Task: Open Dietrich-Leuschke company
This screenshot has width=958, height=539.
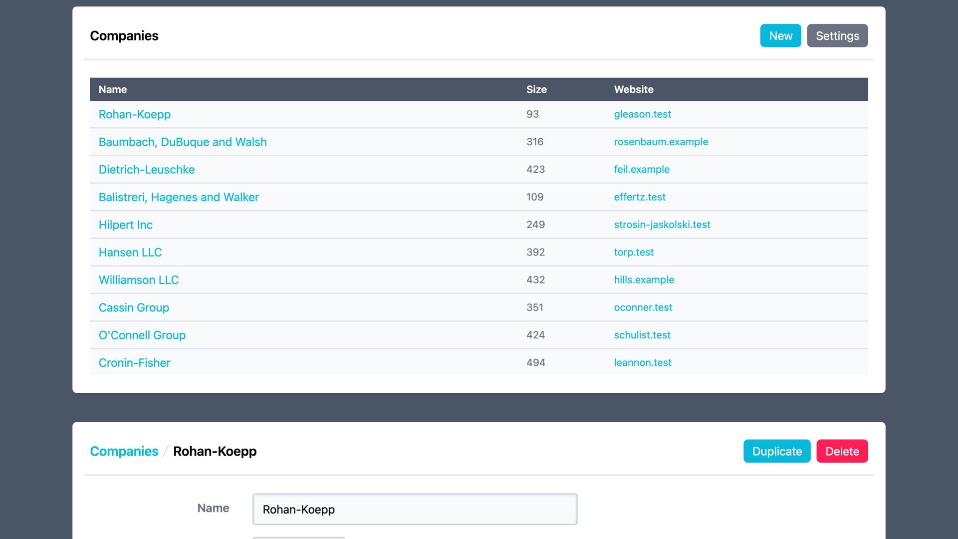Action: coord(147,170)
